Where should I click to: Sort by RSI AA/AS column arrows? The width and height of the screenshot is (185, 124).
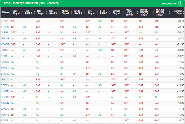pos(59,12)
